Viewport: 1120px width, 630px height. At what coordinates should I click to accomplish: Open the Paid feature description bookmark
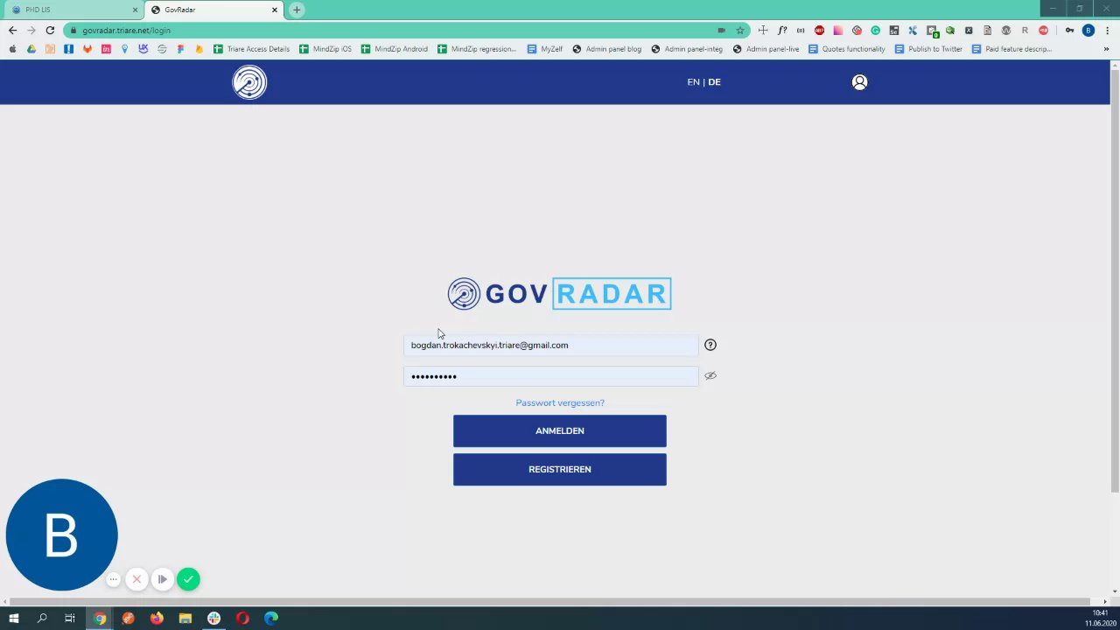tap(1011, 49)
